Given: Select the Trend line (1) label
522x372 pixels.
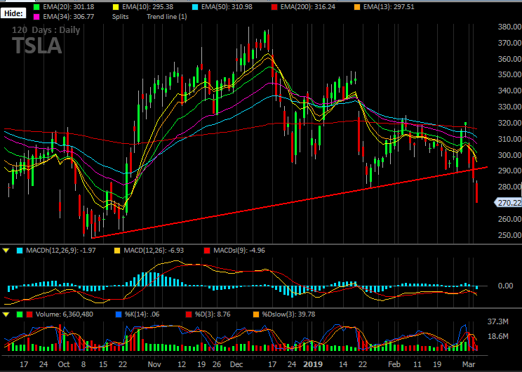Looking at the screenshot, I should [167, 17].
